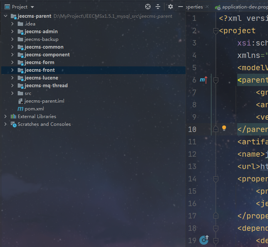The height and width of the screenshot is (247, 268).
Task: Click the jeecms-parent.iml file icon
Action: tap(20, 101)
